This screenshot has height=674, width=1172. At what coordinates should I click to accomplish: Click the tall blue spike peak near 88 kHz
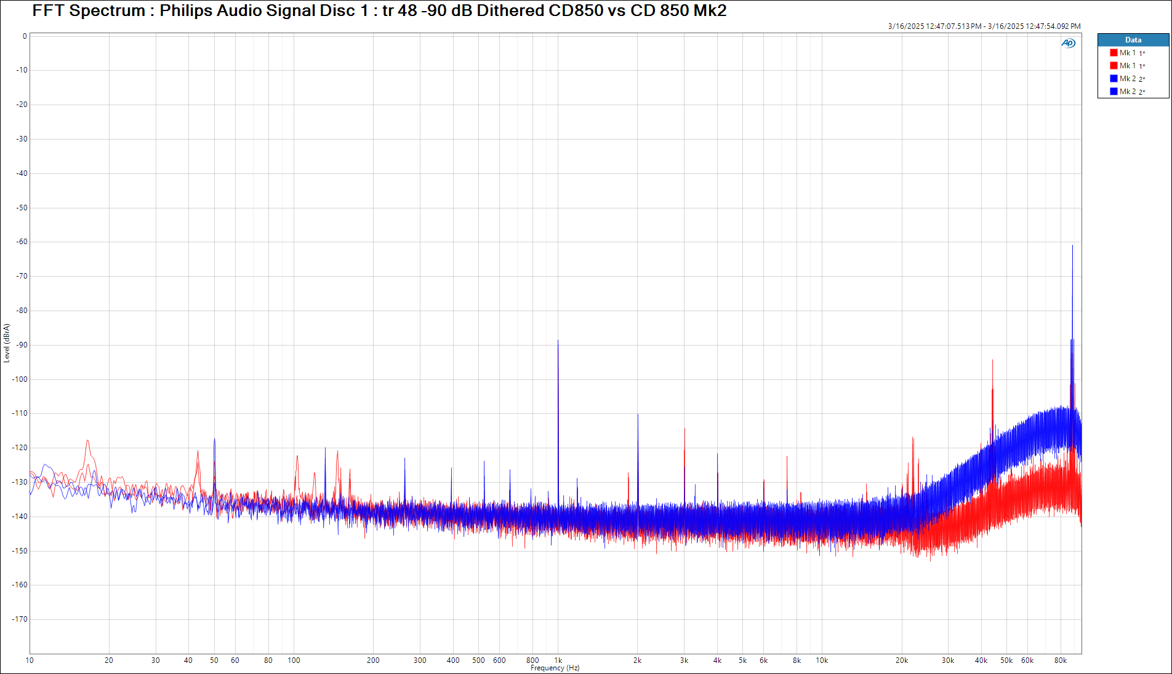coord(1072,246)
